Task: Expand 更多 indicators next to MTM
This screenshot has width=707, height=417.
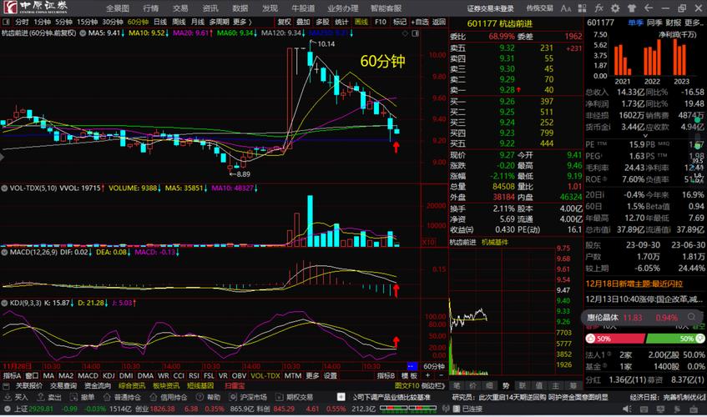Action: point(312,375)
